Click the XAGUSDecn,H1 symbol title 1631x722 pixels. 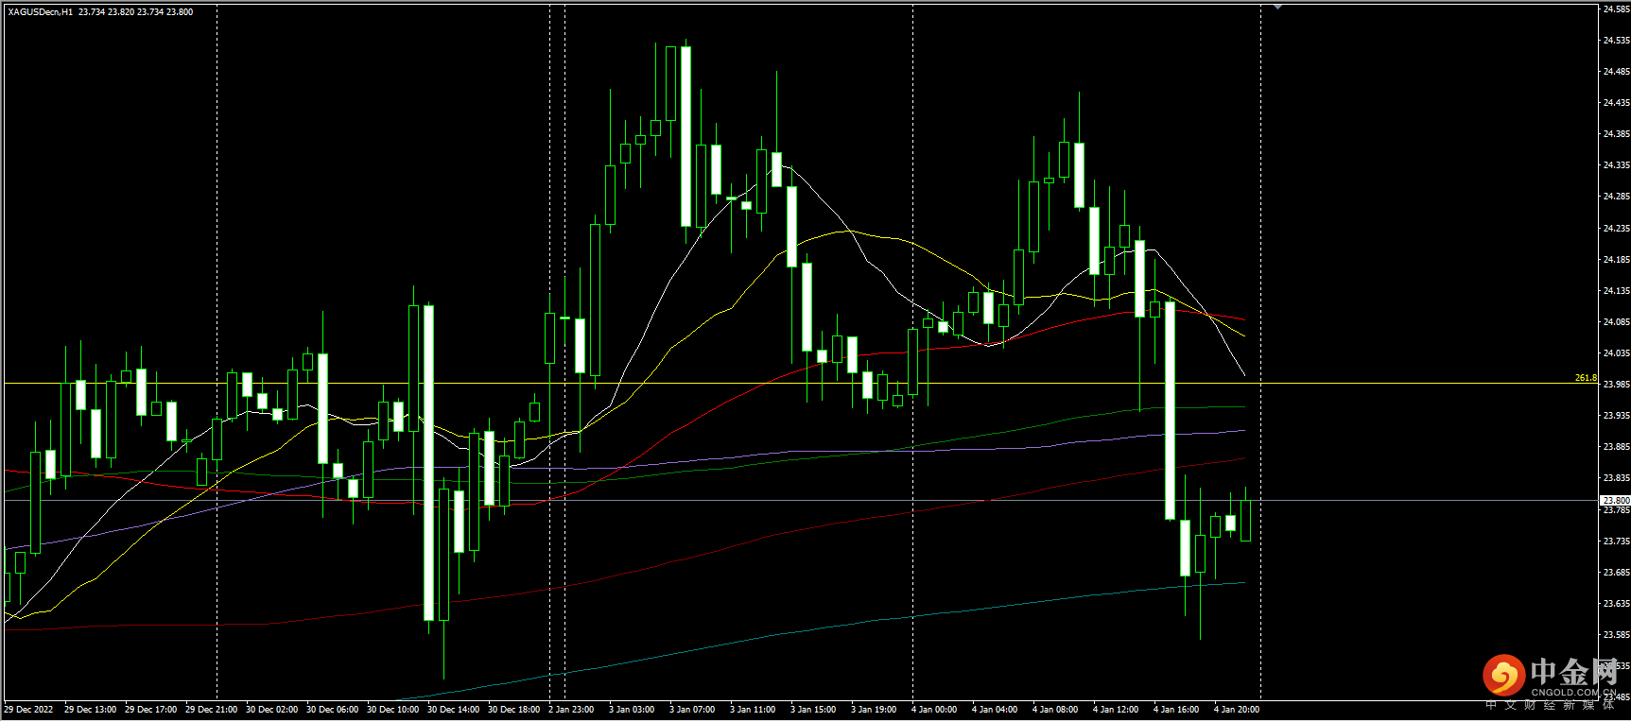[40, 12]
